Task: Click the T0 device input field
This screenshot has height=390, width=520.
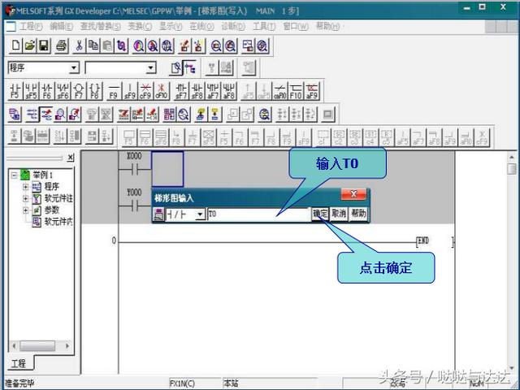Action: click(258, 214)
